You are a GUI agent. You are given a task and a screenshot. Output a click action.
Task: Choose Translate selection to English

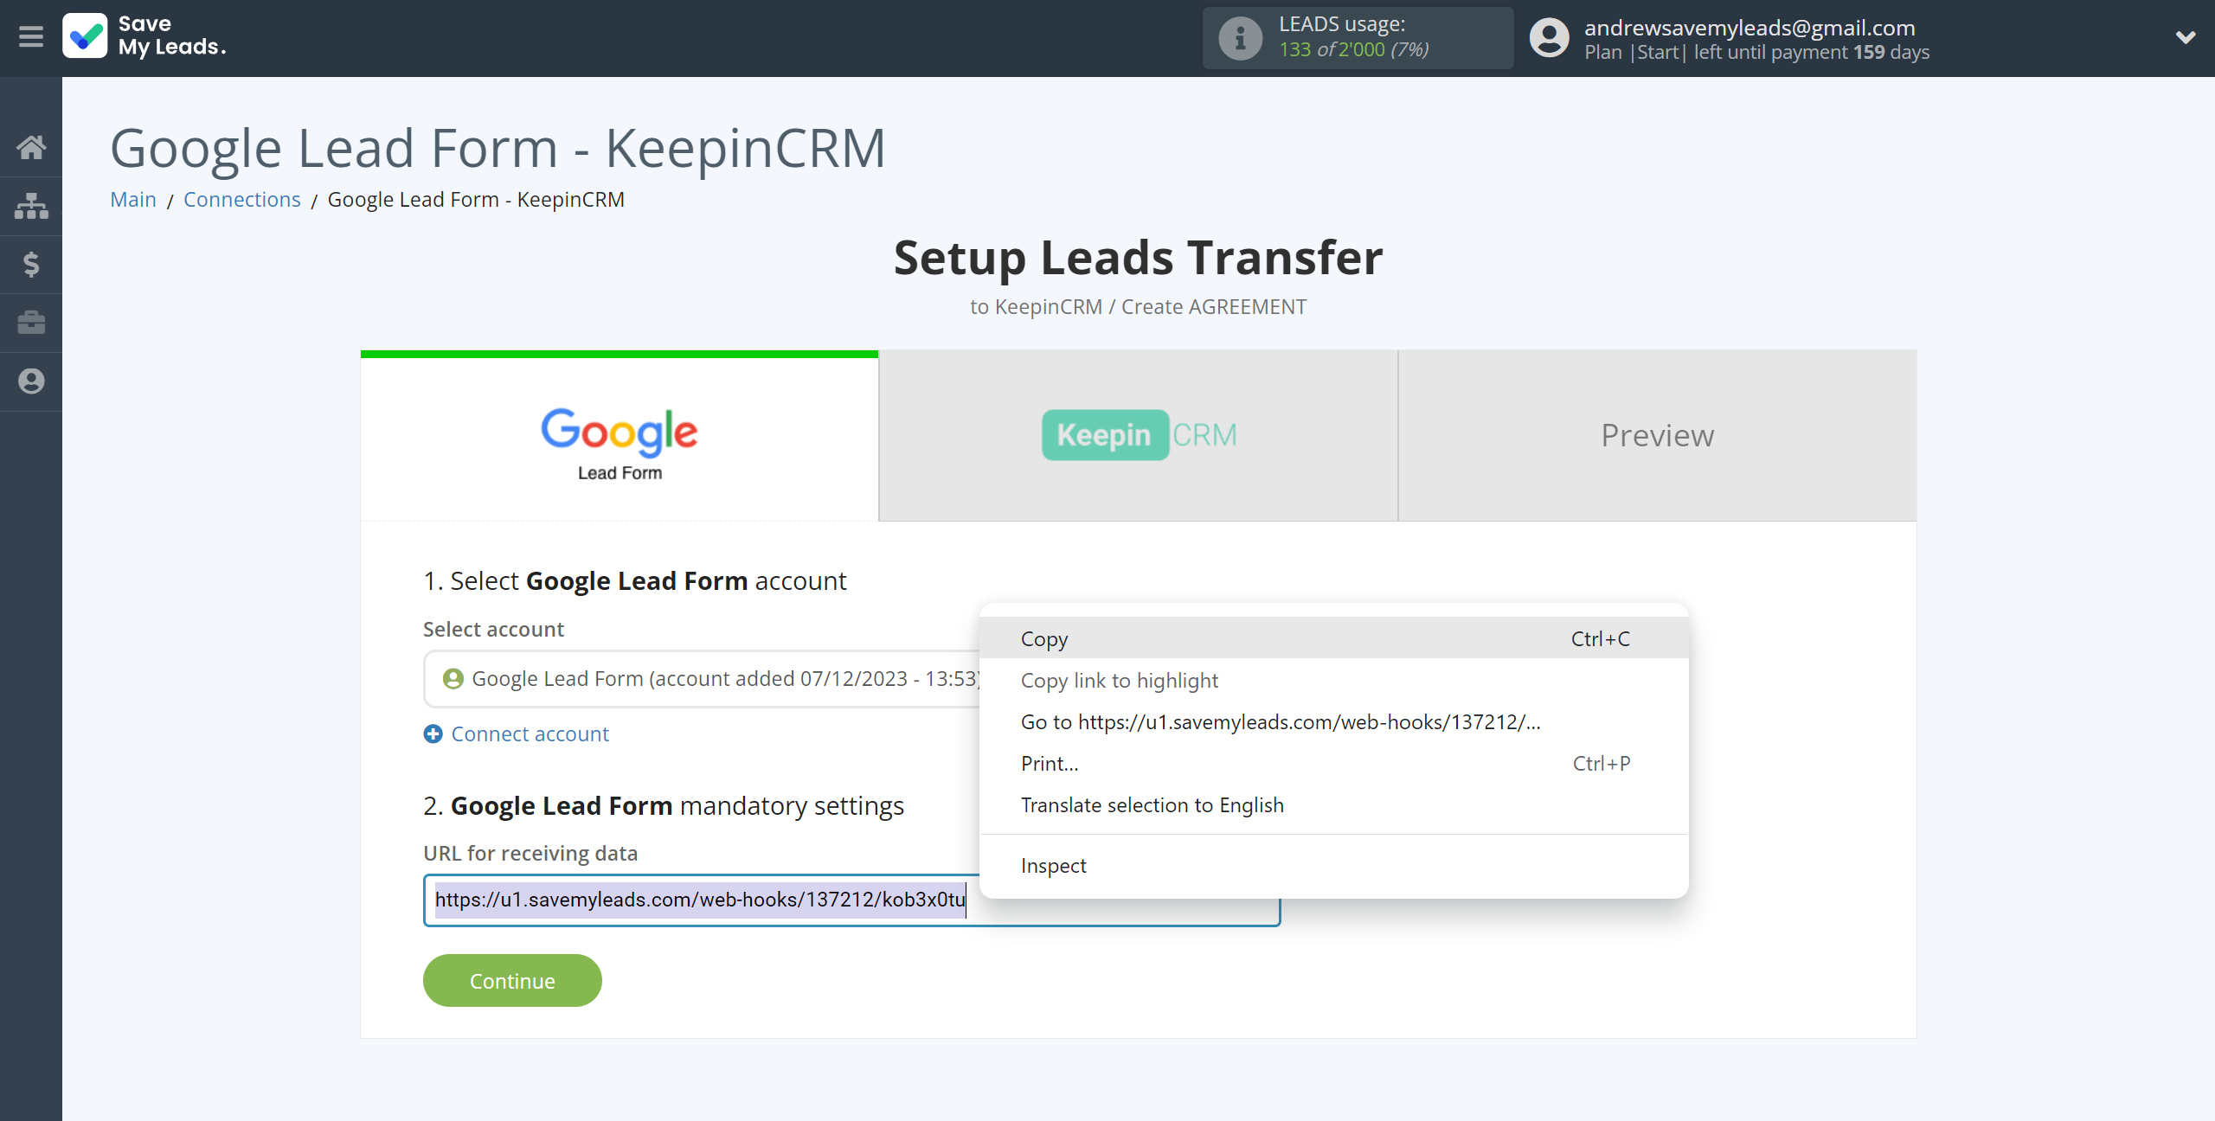[x=1334, y=804]
